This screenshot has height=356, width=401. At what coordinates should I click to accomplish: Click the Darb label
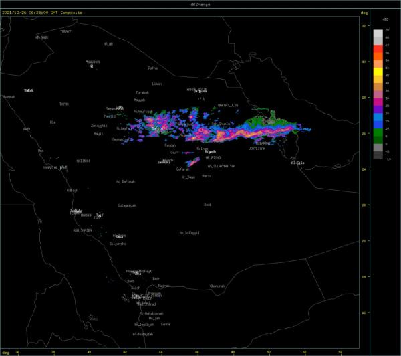click(131, 281)
